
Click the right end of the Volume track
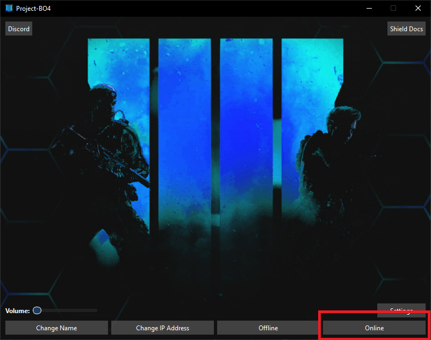[x=96, y=310]
